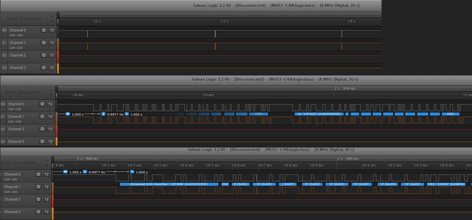
Task: Click the T period marker in middle window
Action: [127, 114]
